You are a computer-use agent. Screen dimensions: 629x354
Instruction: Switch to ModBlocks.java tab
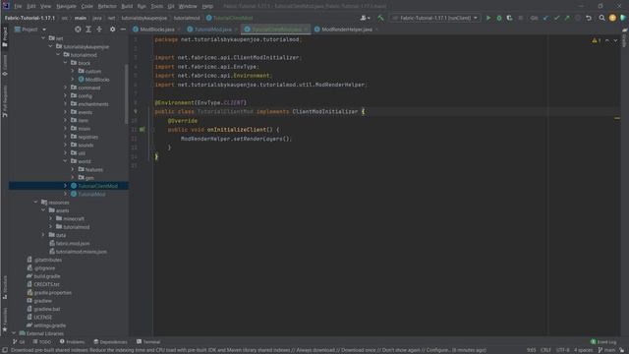tap(157, 29)
